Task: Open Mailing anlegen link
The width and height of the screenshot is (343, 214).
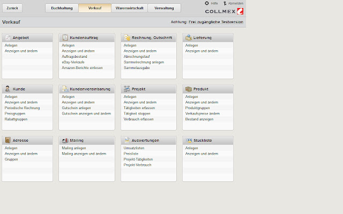Action: pyautogui.click(x=74, y=148)
